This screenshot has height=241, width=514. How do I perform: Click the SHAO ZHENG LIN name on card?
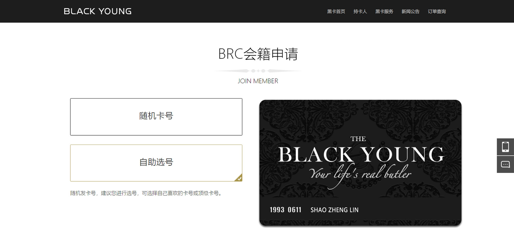tap(334, 210)
